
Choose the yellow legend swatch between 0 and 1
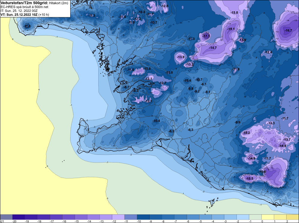268,217
